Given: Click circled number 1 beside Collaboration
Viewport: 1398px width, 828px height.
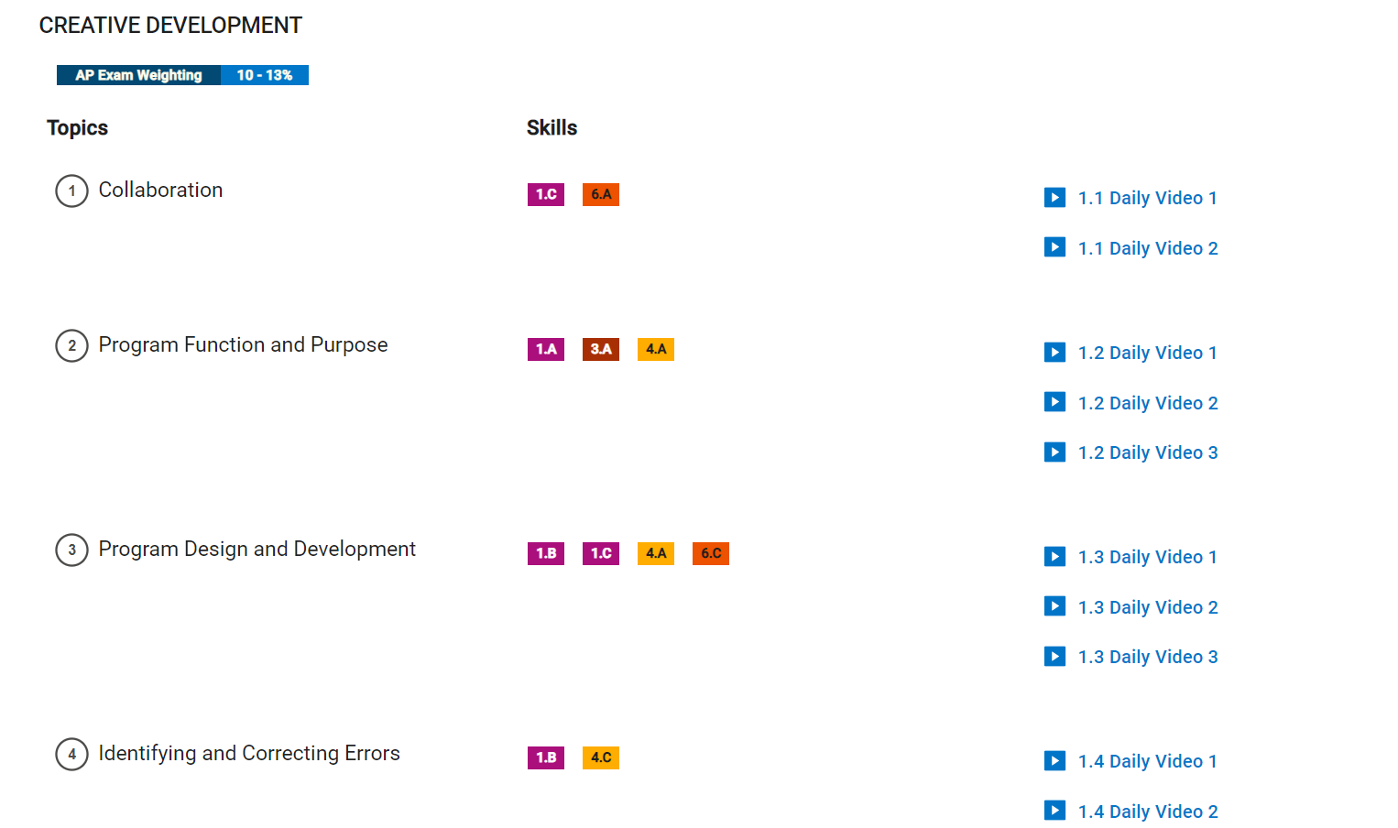Looking at the screenshot, I should (x=71, y=191).
